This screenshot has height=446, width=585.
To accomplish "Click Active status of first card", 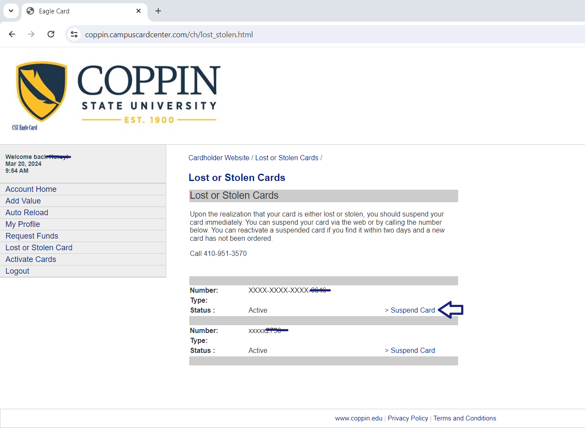I will click(258, 310).
